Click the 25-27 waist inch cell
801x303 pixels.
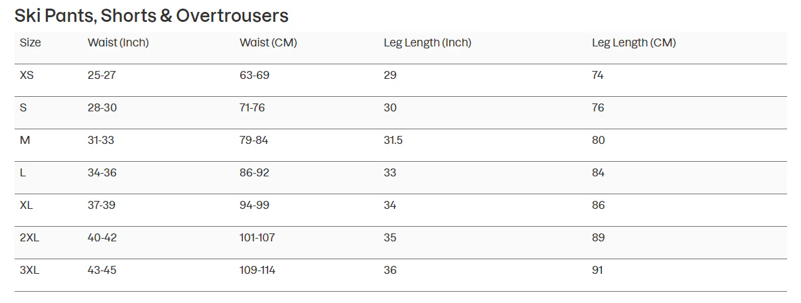click(102, 76)
